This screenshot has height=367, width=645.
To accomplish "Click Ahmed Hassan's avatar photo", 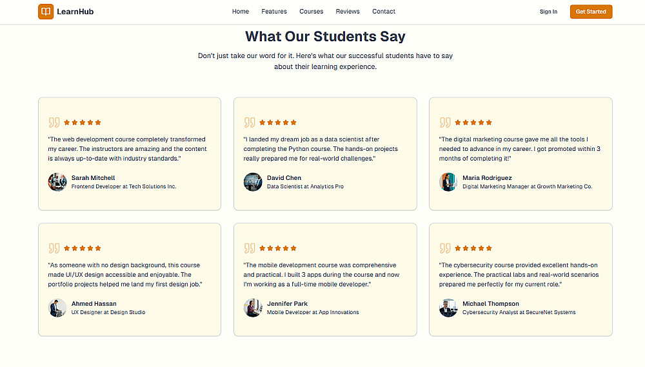I will (x=57, y=308).
